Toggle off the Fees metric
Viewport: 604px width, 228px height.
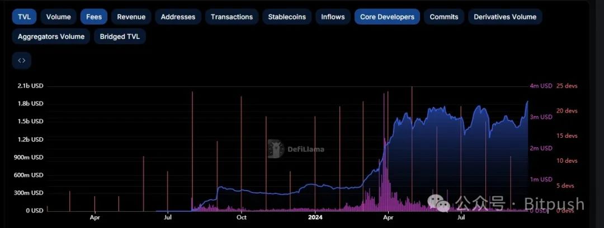coord(94,17)
